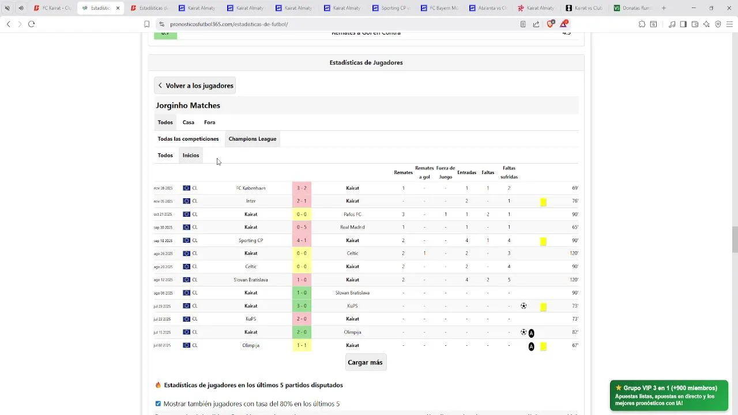
Task: Click the CL flag icon in nov 26 2025 row
Action: coord(186,188)
